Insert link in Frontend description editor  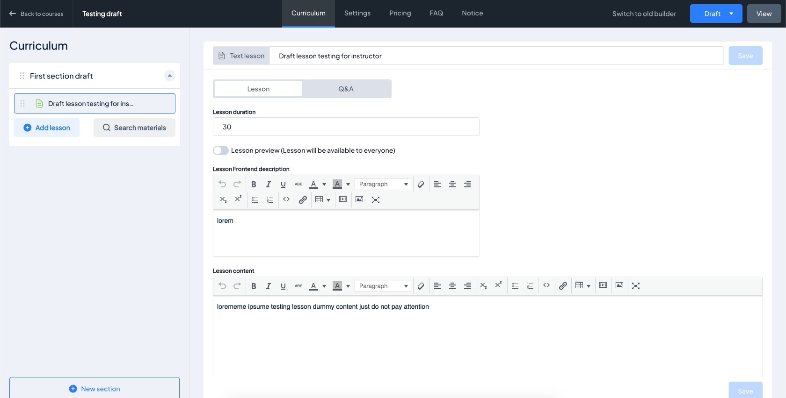(303, 200)
